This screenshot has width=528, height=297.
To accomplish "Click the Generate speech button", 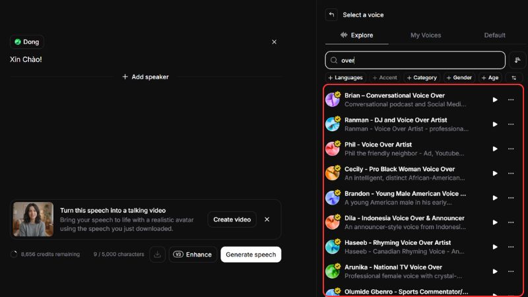I will point(251,254).
